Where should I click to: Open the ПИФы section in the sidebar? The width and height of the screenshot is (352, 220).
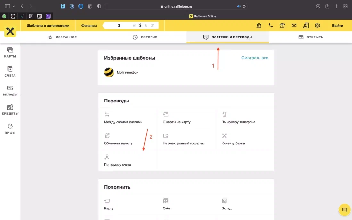tap(10, 129)
